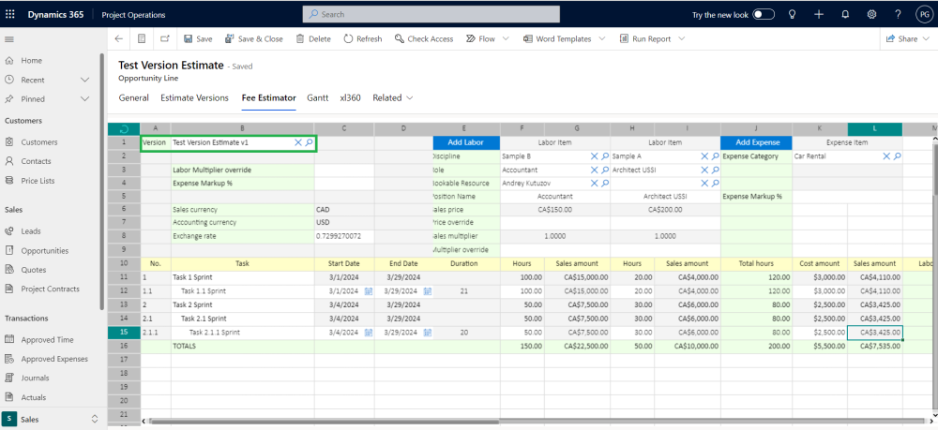Click the back arrow in command bar
The height and width of the screenshot is (430, 938).
pos(118,39)
